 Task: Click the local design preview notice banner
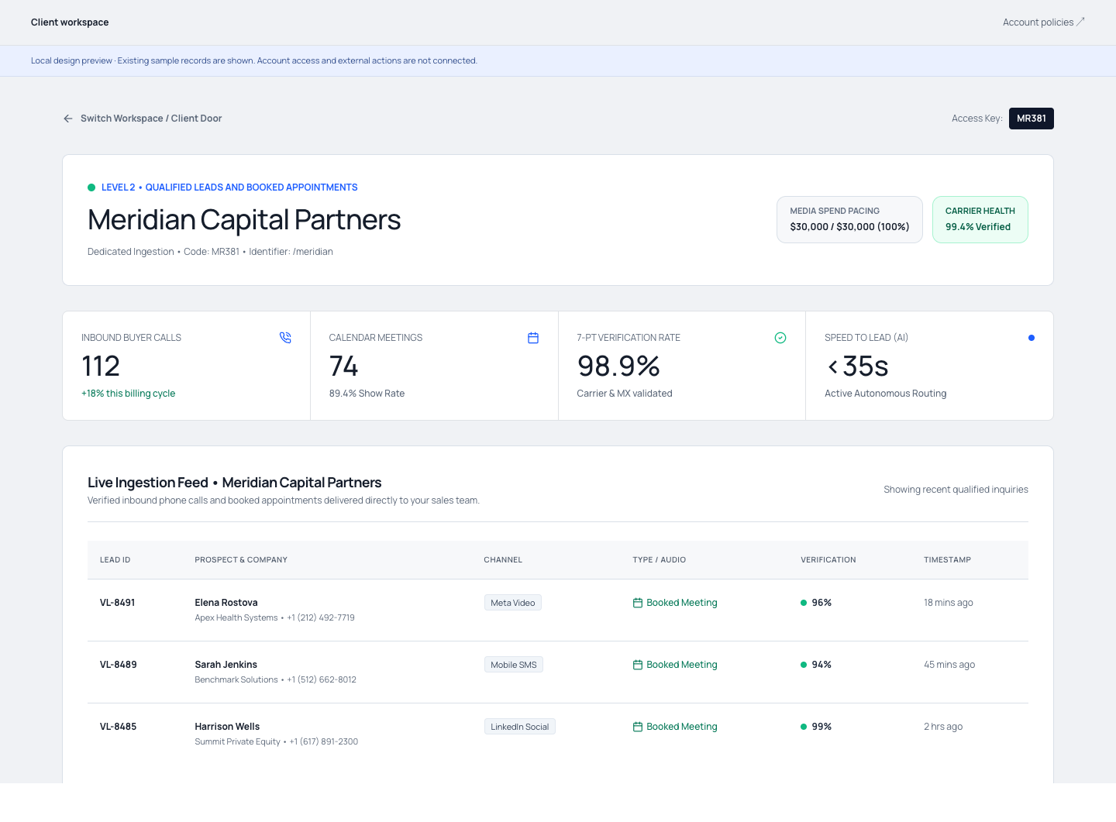point(558,60)
